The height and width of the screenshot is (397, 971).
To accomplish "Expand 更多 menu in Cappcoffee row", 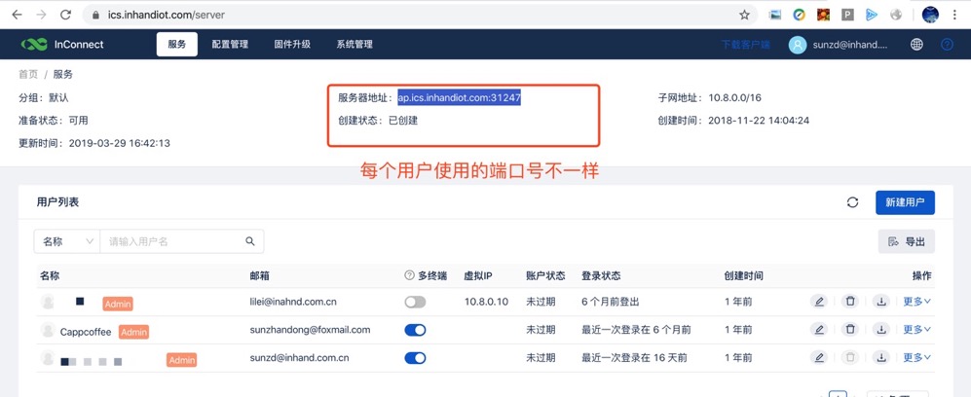I will (916, 330).
